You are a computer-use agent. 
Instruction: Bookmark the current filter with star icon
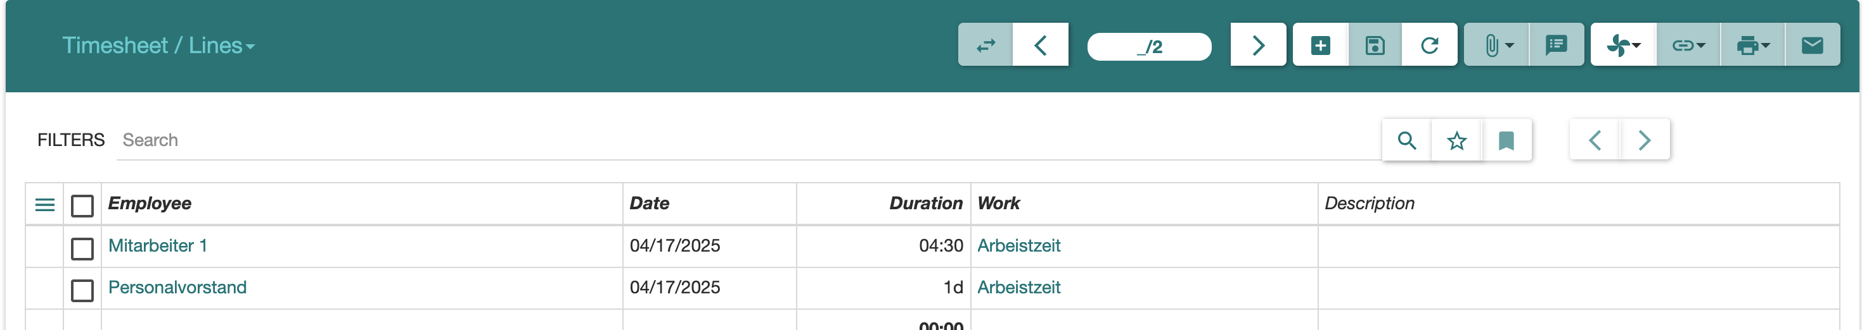pyautogui.click(x=1456, y=140)
